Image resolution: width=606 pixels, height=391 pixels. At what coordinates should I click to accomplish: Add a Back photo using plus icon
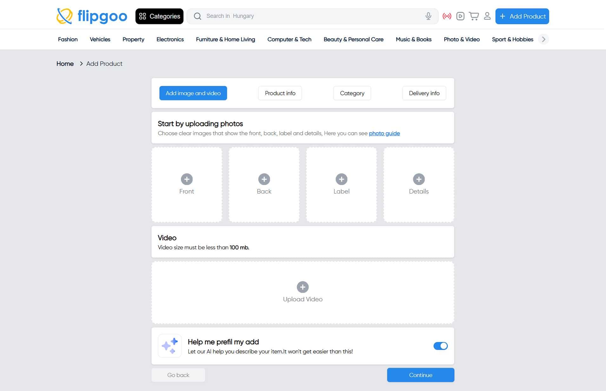[x=264, y=179]
